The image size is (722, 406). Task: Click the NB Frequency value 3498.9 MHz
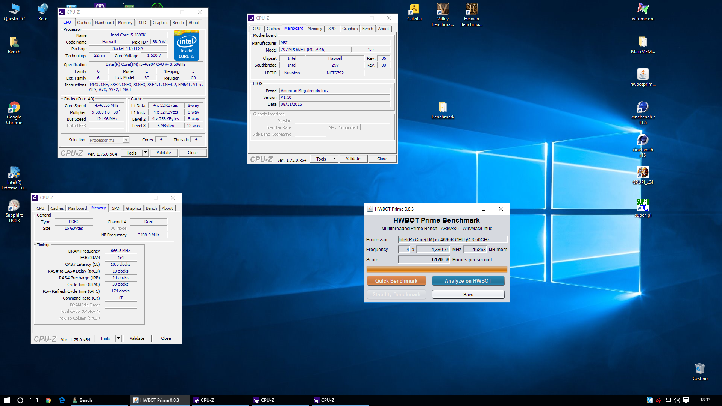(x=149, y=235)
